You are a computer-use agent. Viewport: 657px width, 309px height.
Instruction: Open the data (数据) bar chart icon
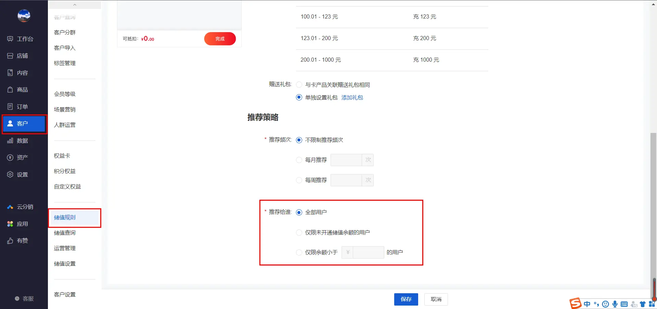[x=10, y=140]
